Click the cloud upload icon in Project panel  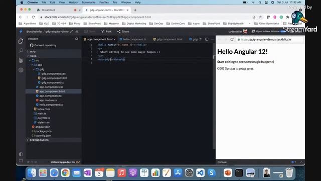point(76,39)
